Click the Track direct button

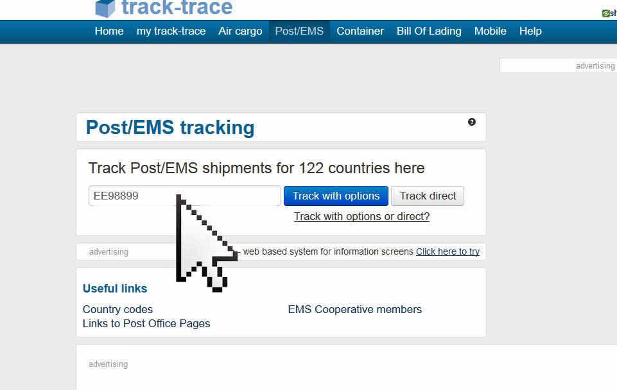[428, 196]
